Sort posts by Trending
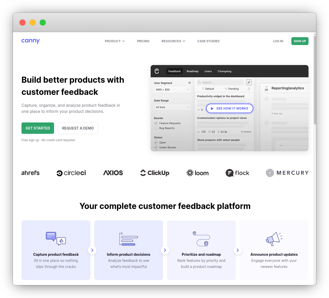The image size is (329, 298). coord(231,89)
